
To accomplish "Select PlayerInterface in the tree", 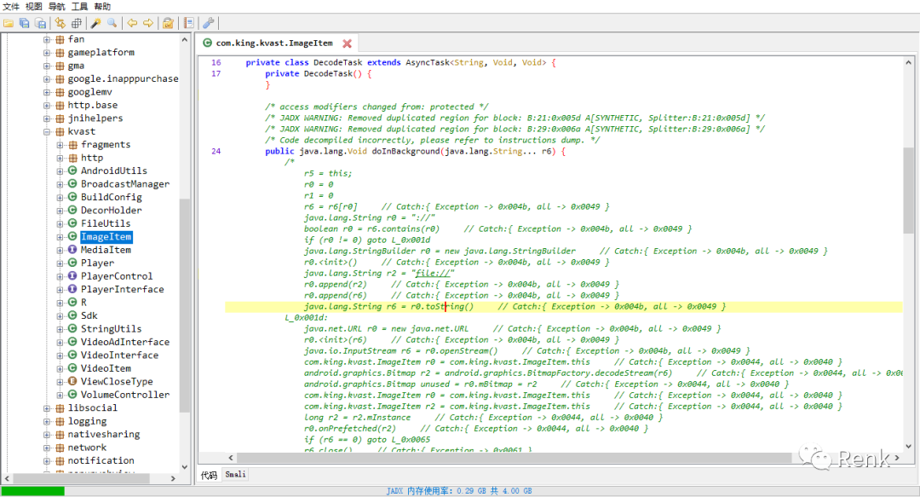I will (x=122, y=289).
